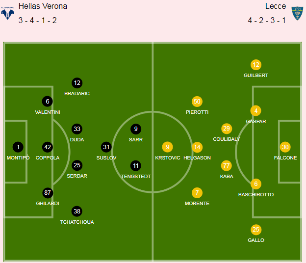Image resolution: width=306 pixels, height=263 pixels.
Task: Click Suslov's number 31 player circle
Action: click(x=106, y=147)
